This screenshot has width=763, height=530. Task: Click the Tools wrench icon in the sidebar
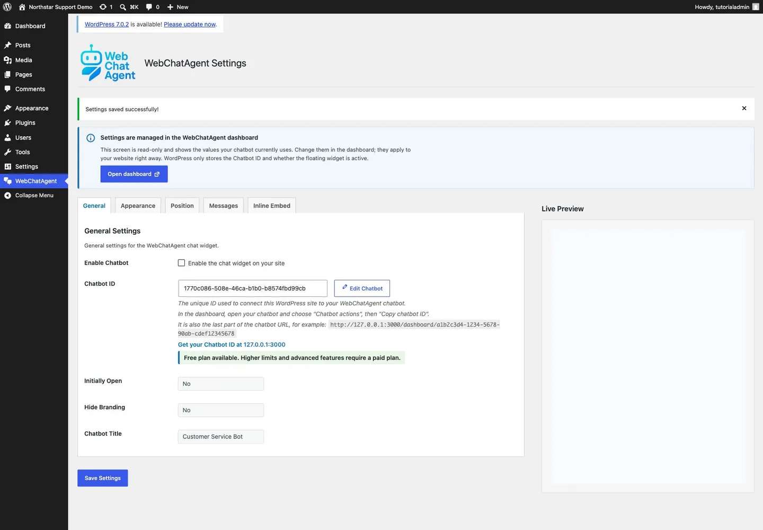coord(7,152)
